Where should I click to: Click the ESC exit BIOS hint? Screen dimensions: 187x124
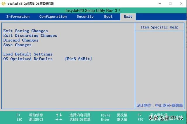click(19, 119)
